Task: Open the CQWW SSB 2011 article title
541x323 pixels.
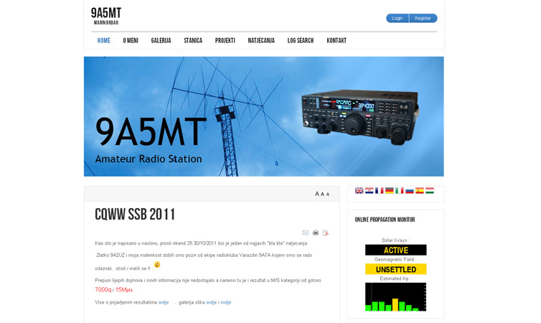Action: pos(135,215)
